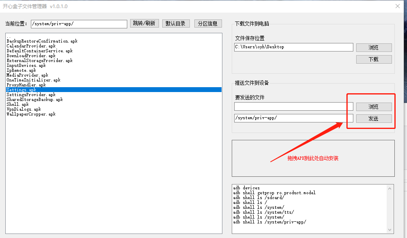Focus the 文件保存位置 path field
Viewport: 407px width, 238px height.
click(294, 47)
